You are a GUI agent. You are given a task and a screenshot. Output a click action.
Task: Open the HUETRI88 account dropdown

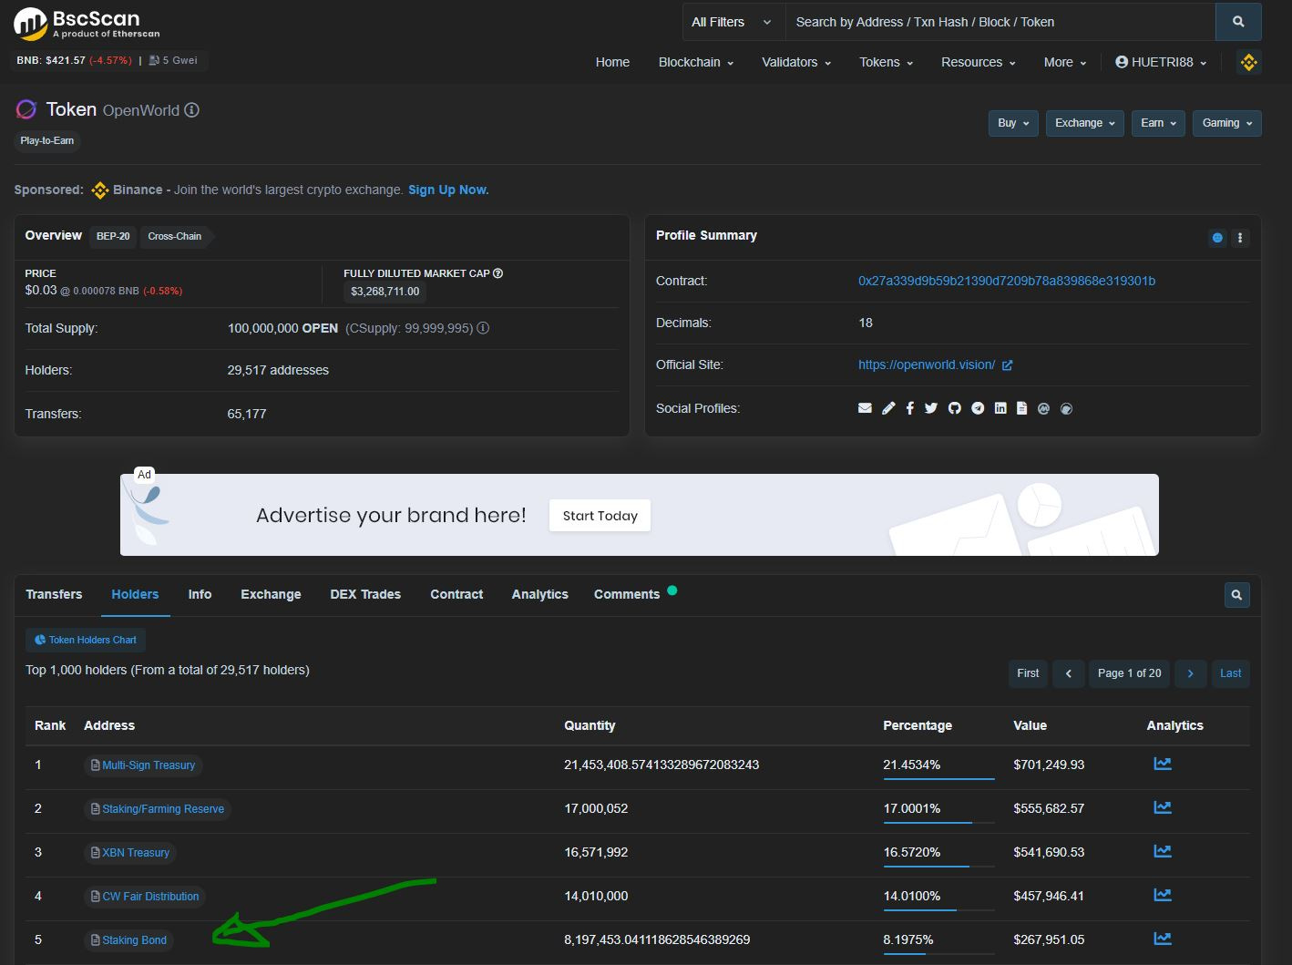(x=1161, y=62)
